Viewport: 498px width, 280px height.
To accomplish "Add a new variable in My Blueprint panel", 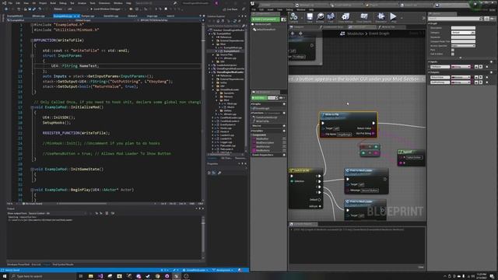I will point(284,131).
